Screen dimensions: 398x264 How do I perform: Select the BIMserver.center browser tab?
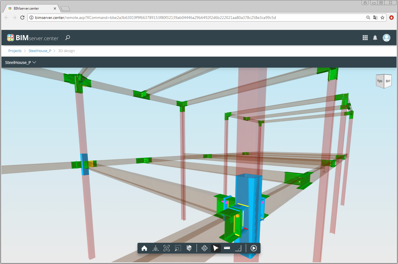click(32, 8)
